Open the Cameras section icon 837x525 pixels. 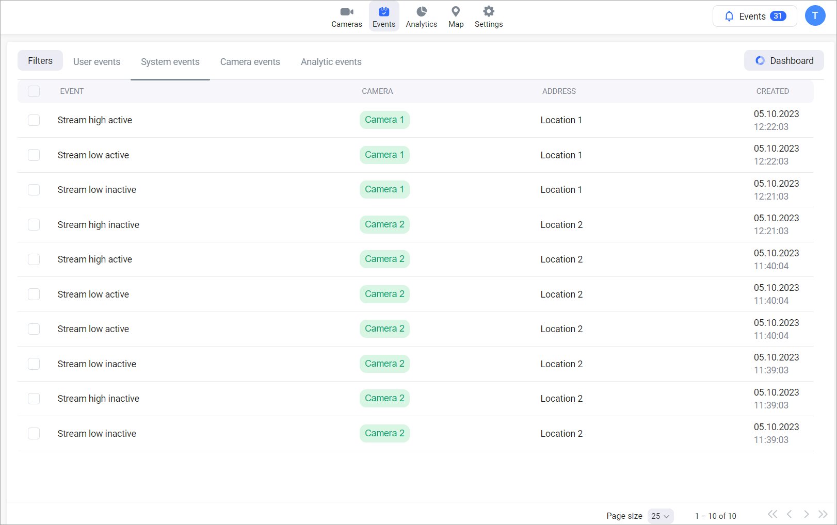(x=346, y=12)
